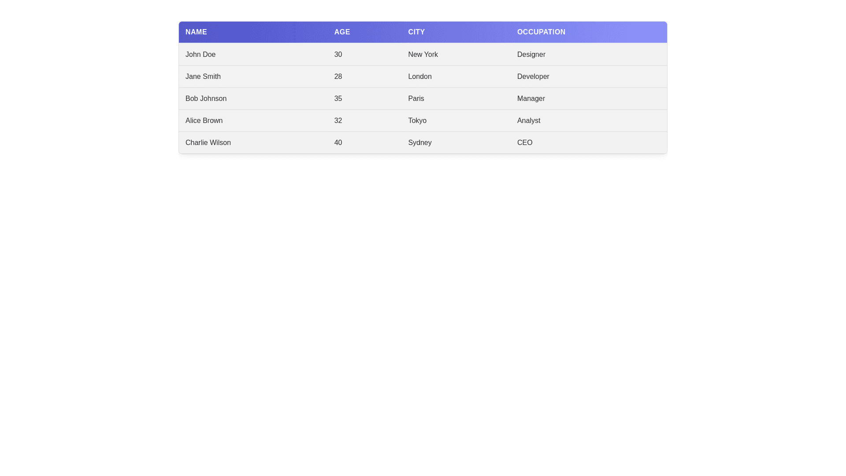Click the OCCUPATION column header
The width and height of the screenshot is (846, 476).
pyautogui.click(x=541, y=32)
